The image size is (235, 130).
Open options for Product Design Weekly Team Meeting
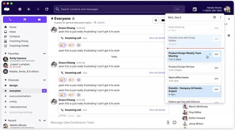(210, 54)
